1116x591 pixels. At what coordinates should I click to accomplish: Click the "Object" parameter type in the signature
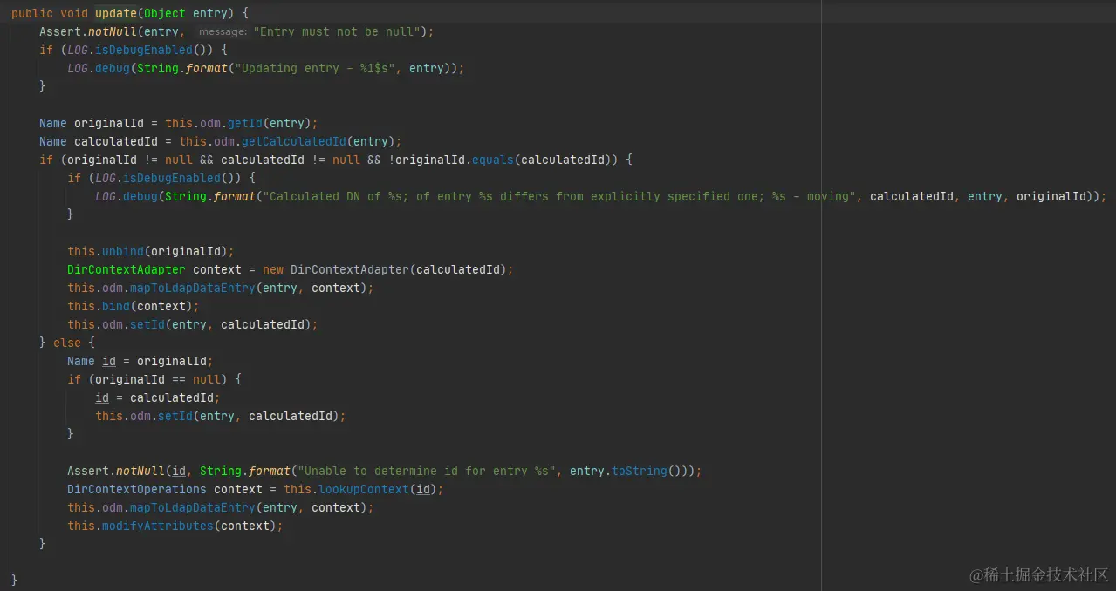pos(165,13)
